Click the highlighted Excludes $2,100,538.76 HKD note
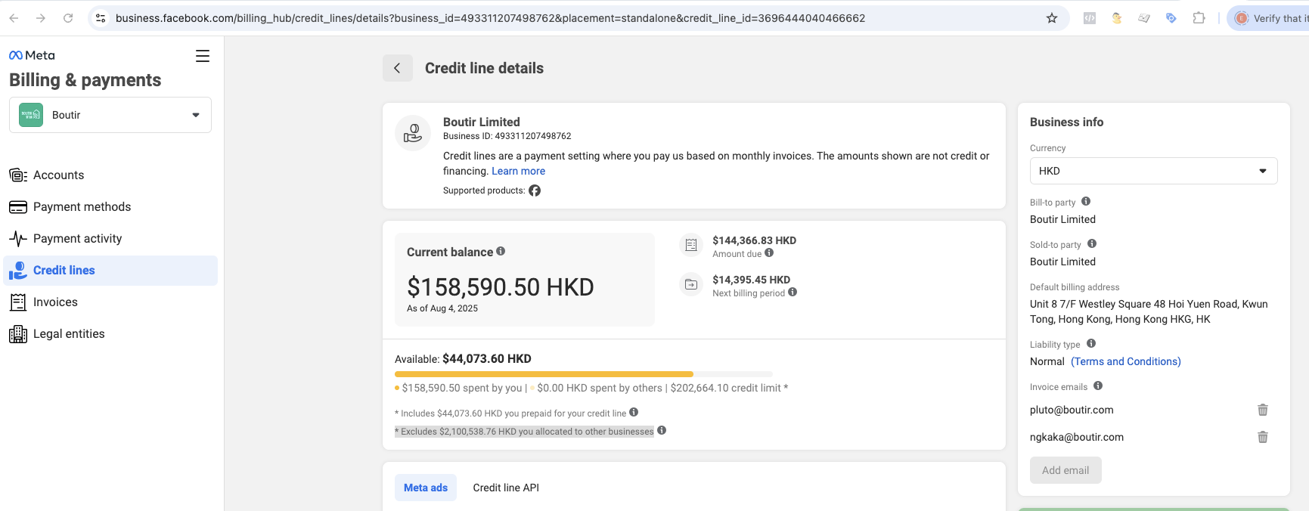 (x=524, y=432)
